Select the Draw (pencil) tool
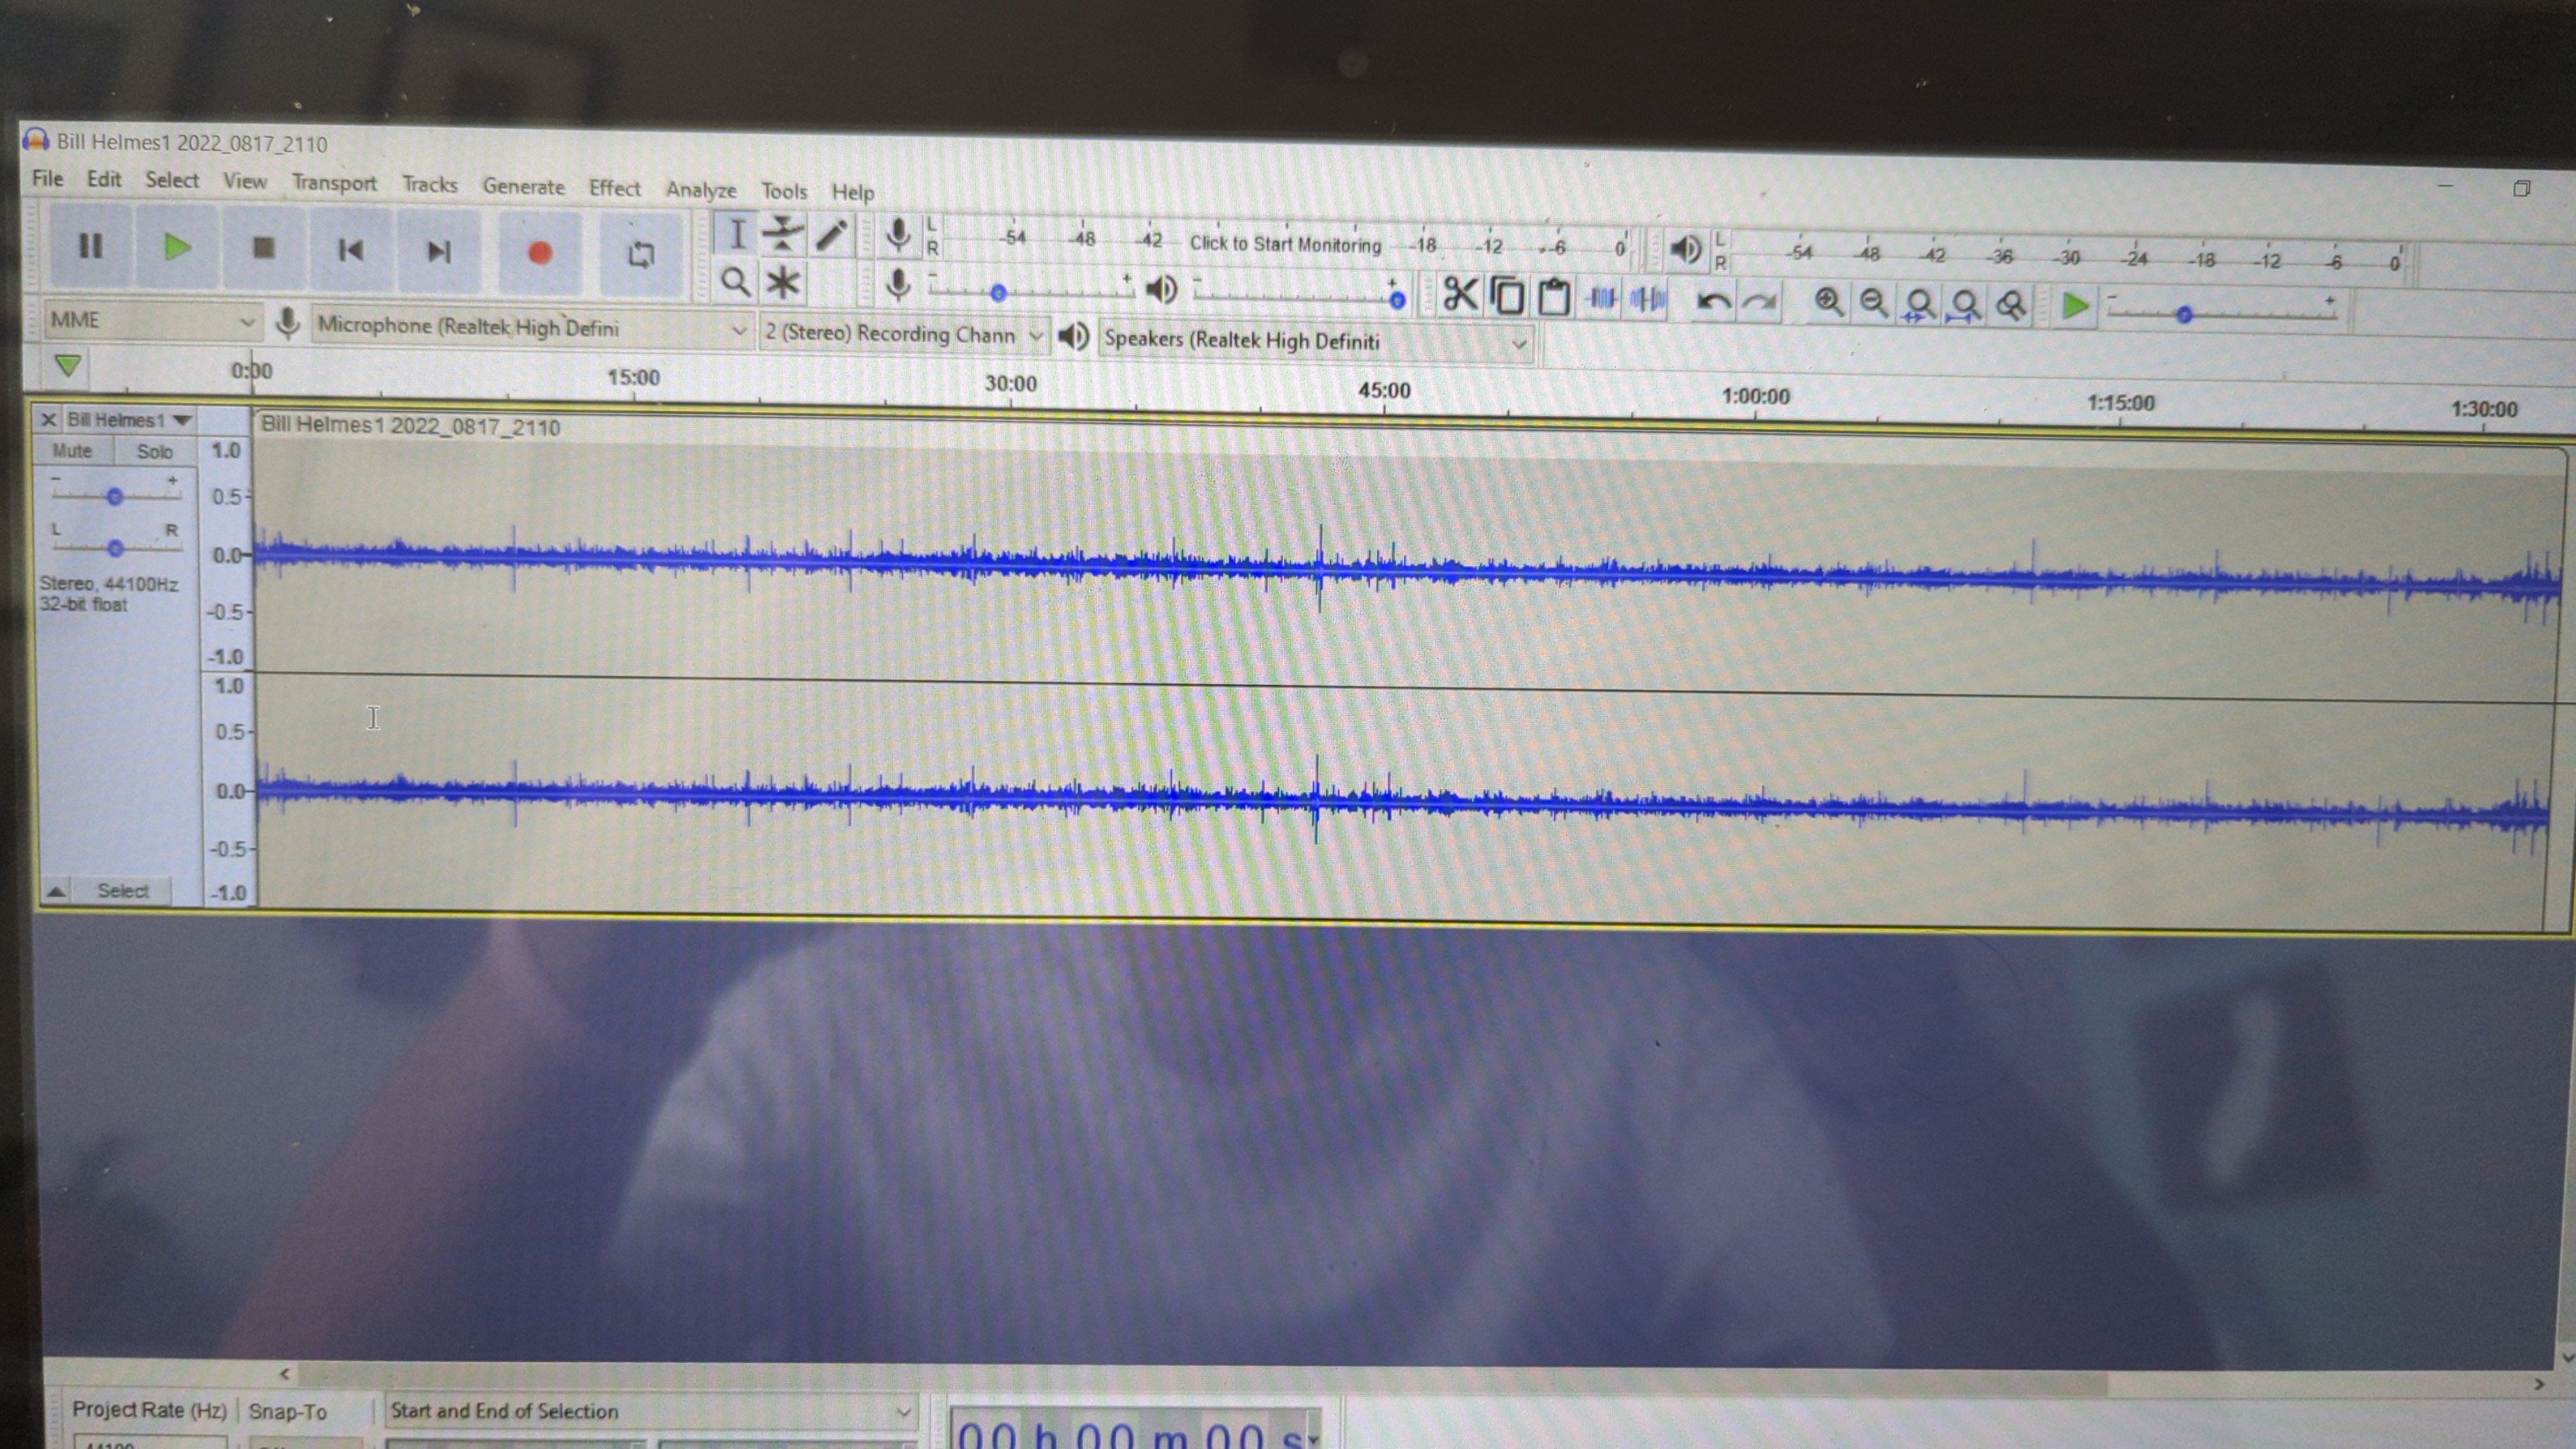2576x1449 pixels. tap(830, 237)
